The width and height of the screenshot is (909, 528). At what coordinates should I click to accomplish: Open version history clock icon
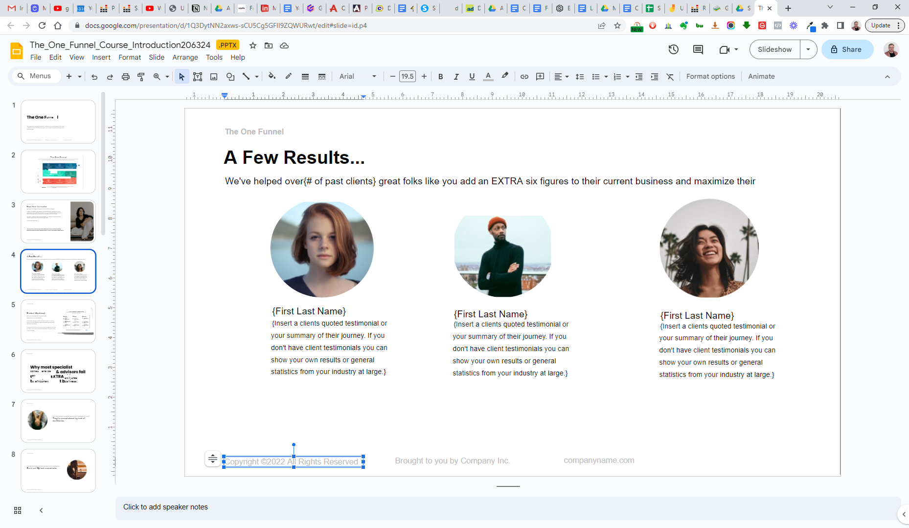point(674,49)
